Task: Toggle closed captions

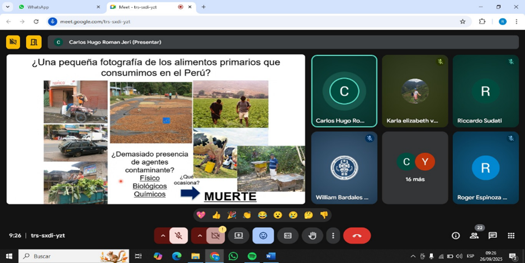Action: (288, 236)
